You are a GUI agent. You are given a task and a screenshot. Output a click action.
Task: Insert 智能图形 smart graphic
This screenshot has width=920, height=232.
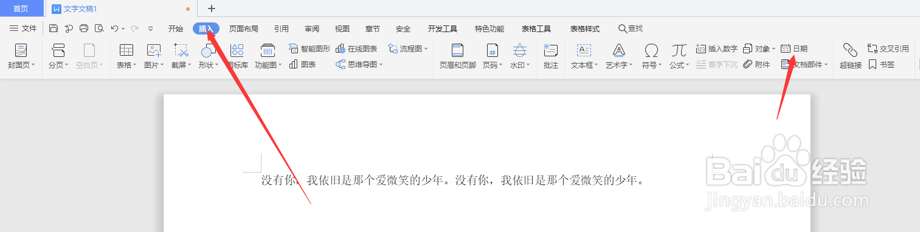tap(310, 48)
